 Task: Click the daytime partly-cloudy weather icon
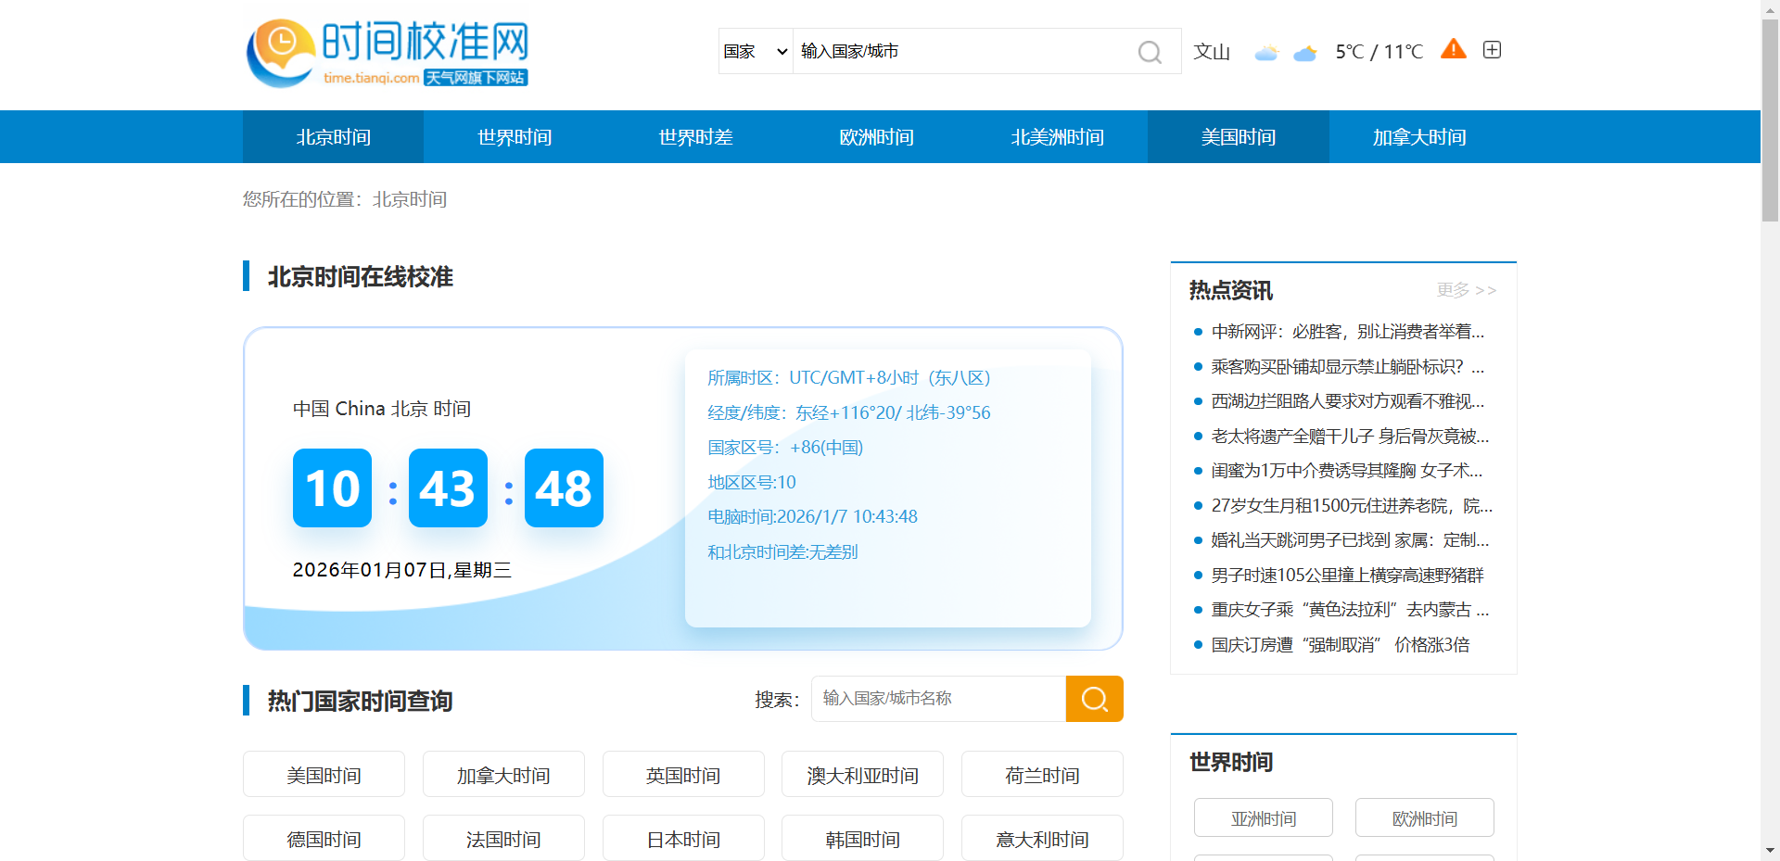click(1266, 52)
